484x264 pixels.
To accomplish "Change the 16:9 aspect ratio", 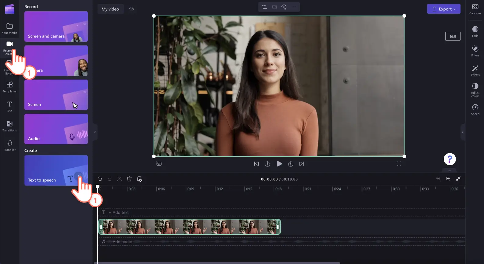I will pos(453,36).
